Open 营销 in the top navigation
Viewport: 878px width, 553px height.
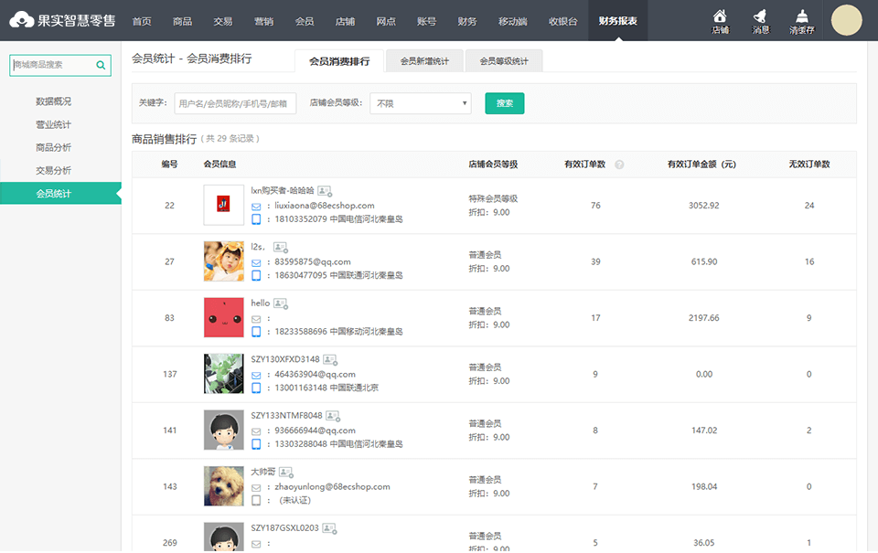pyautogui.click(x=263, y=21)
